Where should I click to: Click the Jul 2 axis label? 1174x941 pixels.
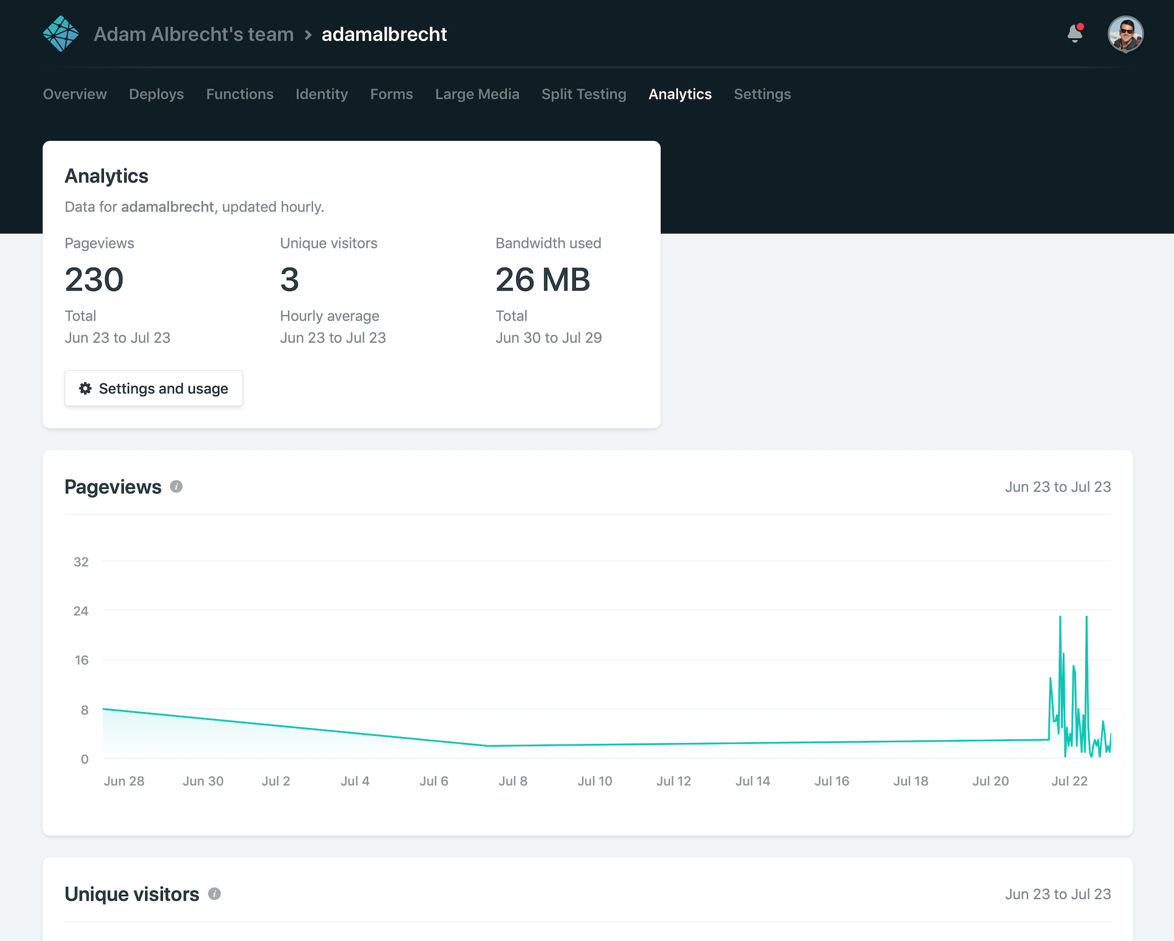(x=275, y=781)
